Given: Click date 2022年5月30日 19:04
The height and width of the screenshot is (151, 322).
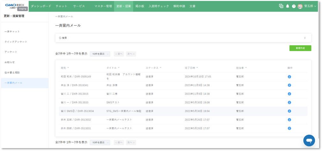Looking at the screenshot, I should click(197, 111).
